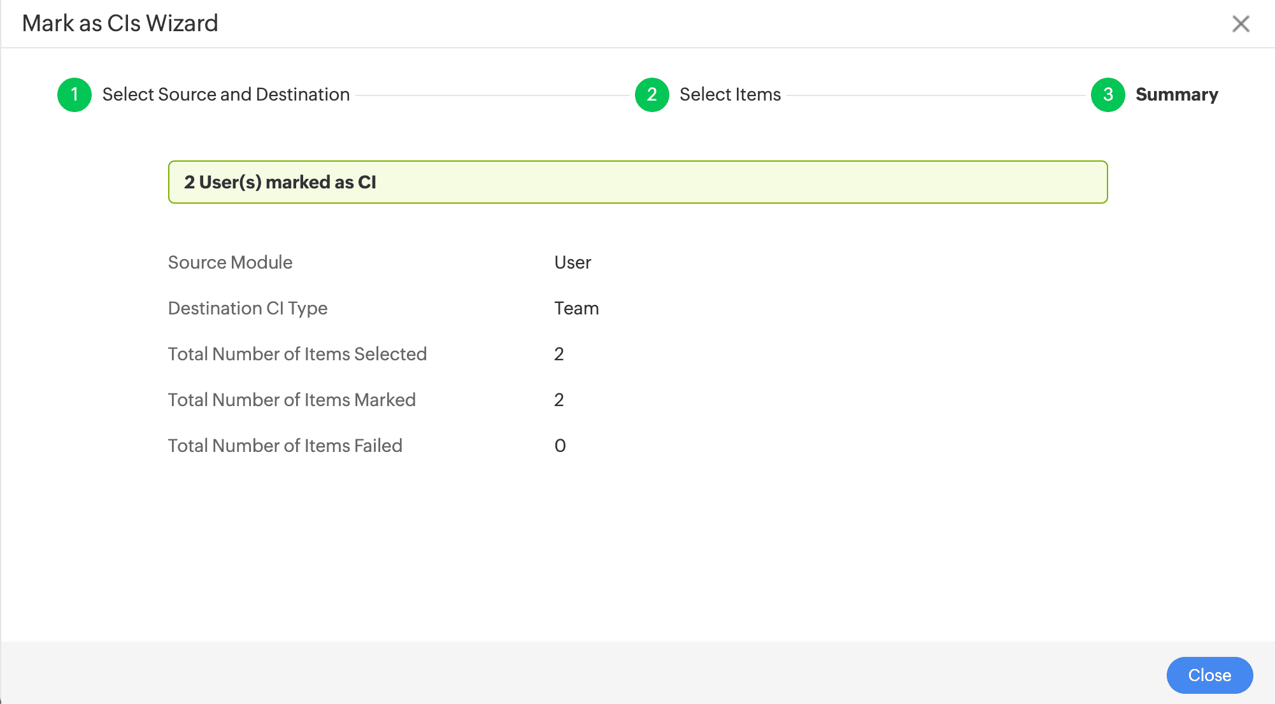Close the wizard with the X icon
Viewport: 1275px width, 704px height.
click(x=1241, y=24)
